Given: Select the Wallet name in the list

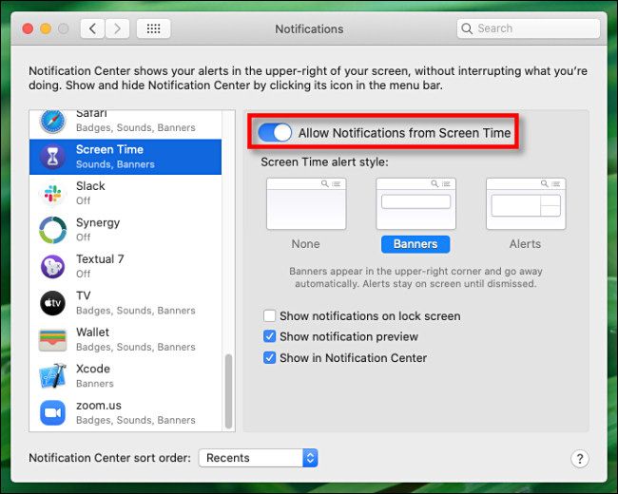Looking at the screenshot, I should [x=92, y=332].
